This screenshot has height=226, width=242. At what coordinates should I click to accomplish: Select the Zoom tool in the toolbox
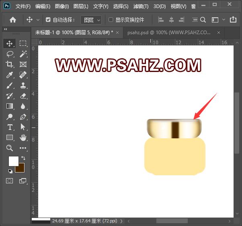pos(9,148)
